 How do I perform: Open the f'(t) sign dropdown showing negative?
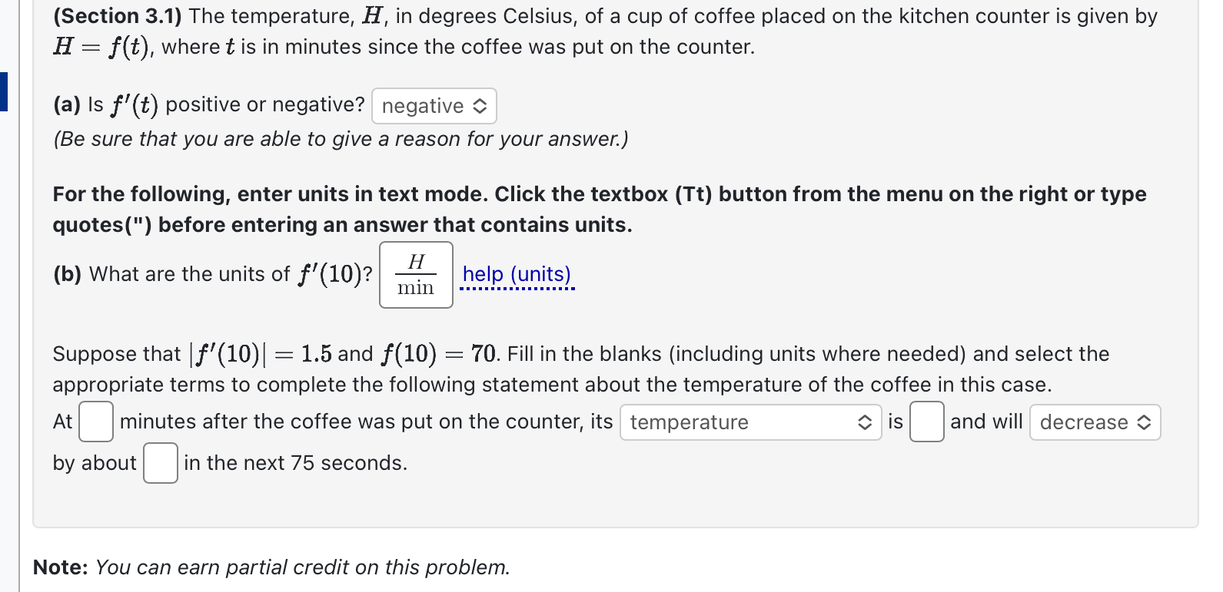click(x=433, y=106)
